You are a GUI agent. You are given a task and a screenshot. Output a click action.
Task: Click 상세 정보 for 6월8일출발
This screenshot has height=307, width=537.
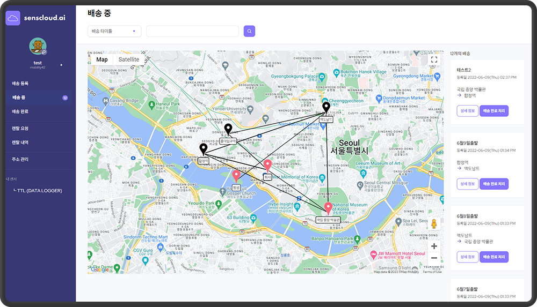click(x=468, y=257)
